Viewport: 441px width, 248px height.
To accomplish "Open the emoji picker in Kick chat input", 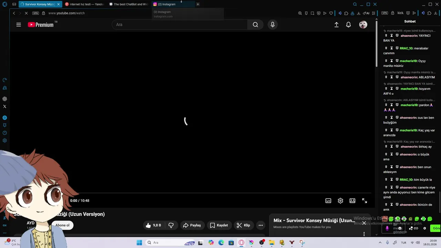I will 400,228.
